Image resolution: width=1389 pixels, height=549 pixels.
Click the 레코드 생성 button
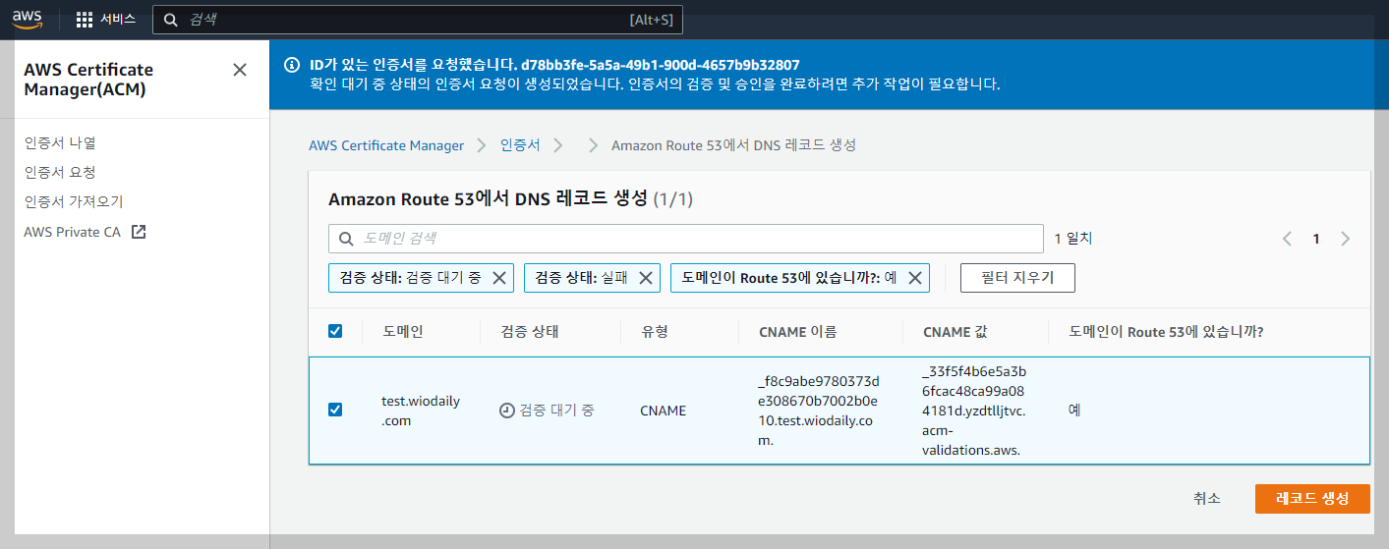coord(1312,498)
